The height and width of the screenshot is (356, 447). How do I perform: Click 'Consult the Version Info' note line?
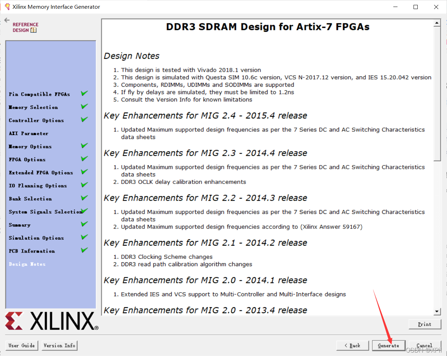(187, 100)
